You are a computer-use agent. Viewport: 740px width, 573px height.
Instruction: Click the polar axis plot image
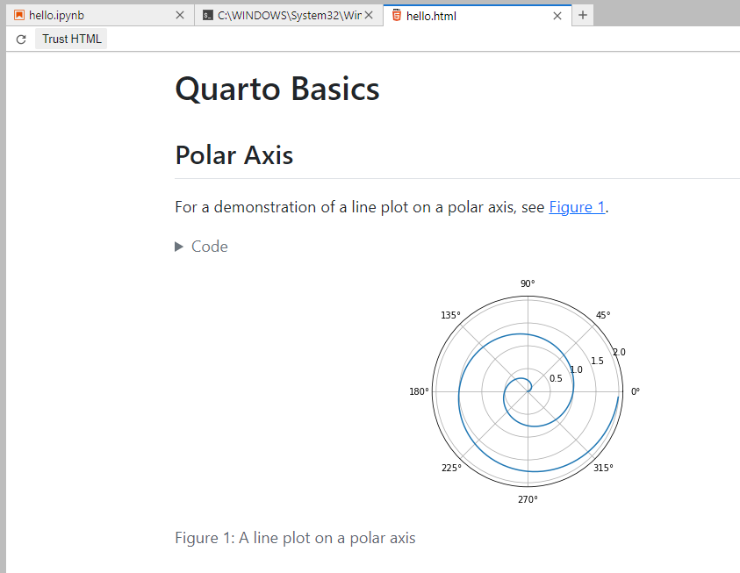527,390
